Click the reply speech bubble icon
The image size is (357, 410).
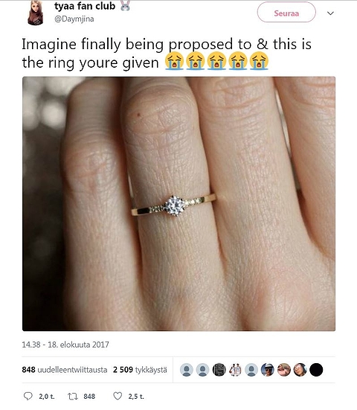[28, 396]
